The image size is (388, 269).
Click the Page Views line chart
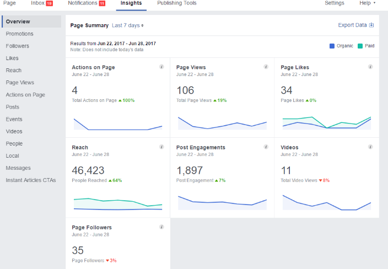point(222,123)
